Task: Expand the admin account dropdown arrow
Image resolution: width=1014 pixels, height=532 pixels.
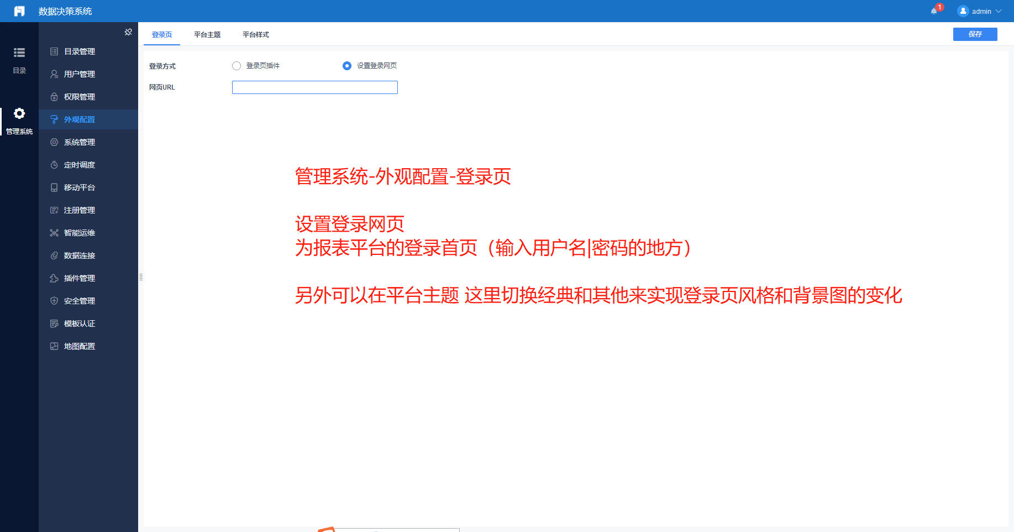Action: [x=999, y=11]
